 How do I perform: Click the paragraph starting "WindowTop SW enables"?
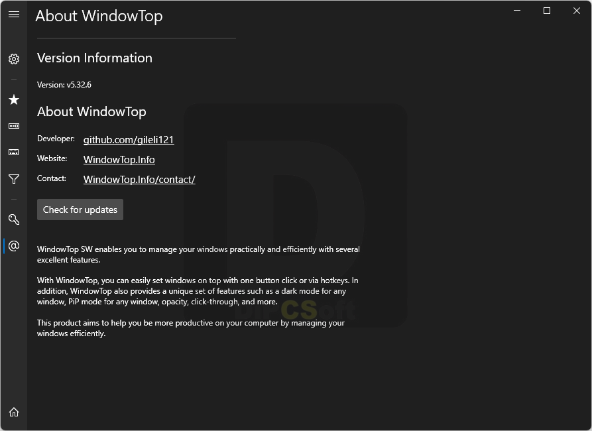tap(198, 255)
